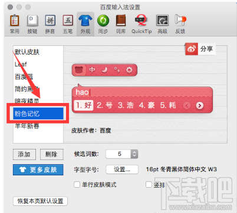Click the bear icon on skin preview
This screenshot has width=237, height=213.
(79, 70)
